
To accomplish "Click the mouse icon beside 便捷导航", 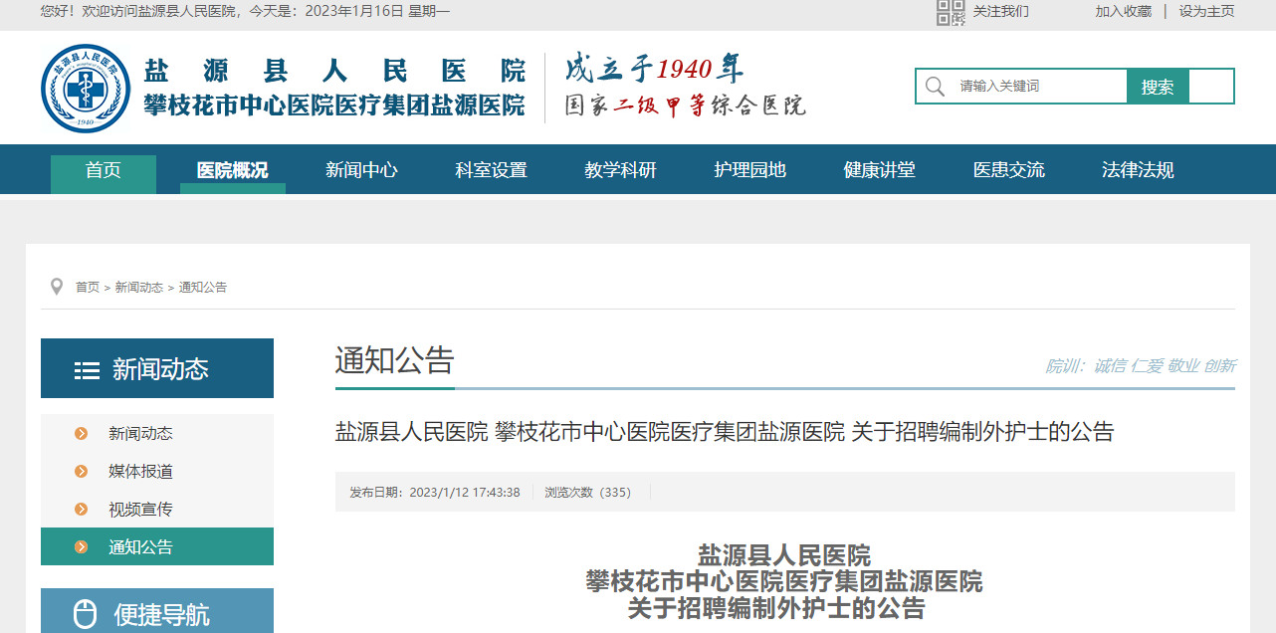I will tap(86, 614).
